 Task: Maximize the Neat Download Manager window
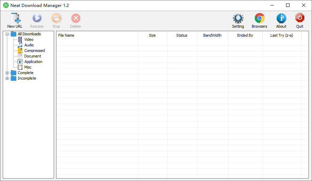(x=288, y=6)
